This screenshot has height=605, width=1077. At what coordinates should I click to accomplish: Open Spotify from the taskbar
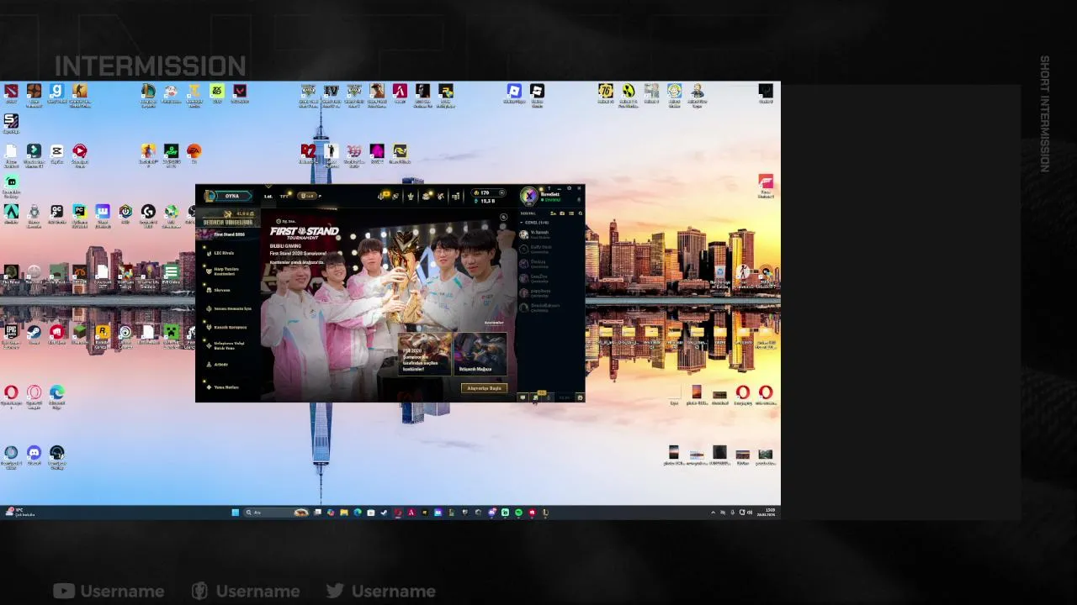click(518, 512)
